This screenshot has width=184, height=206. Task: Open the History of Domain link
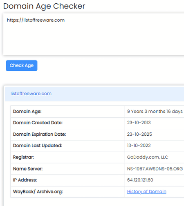tap(146, 192)
